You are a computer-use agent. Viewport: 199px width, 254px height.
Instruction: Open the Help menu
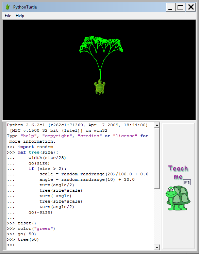click(x=20, y=16)
